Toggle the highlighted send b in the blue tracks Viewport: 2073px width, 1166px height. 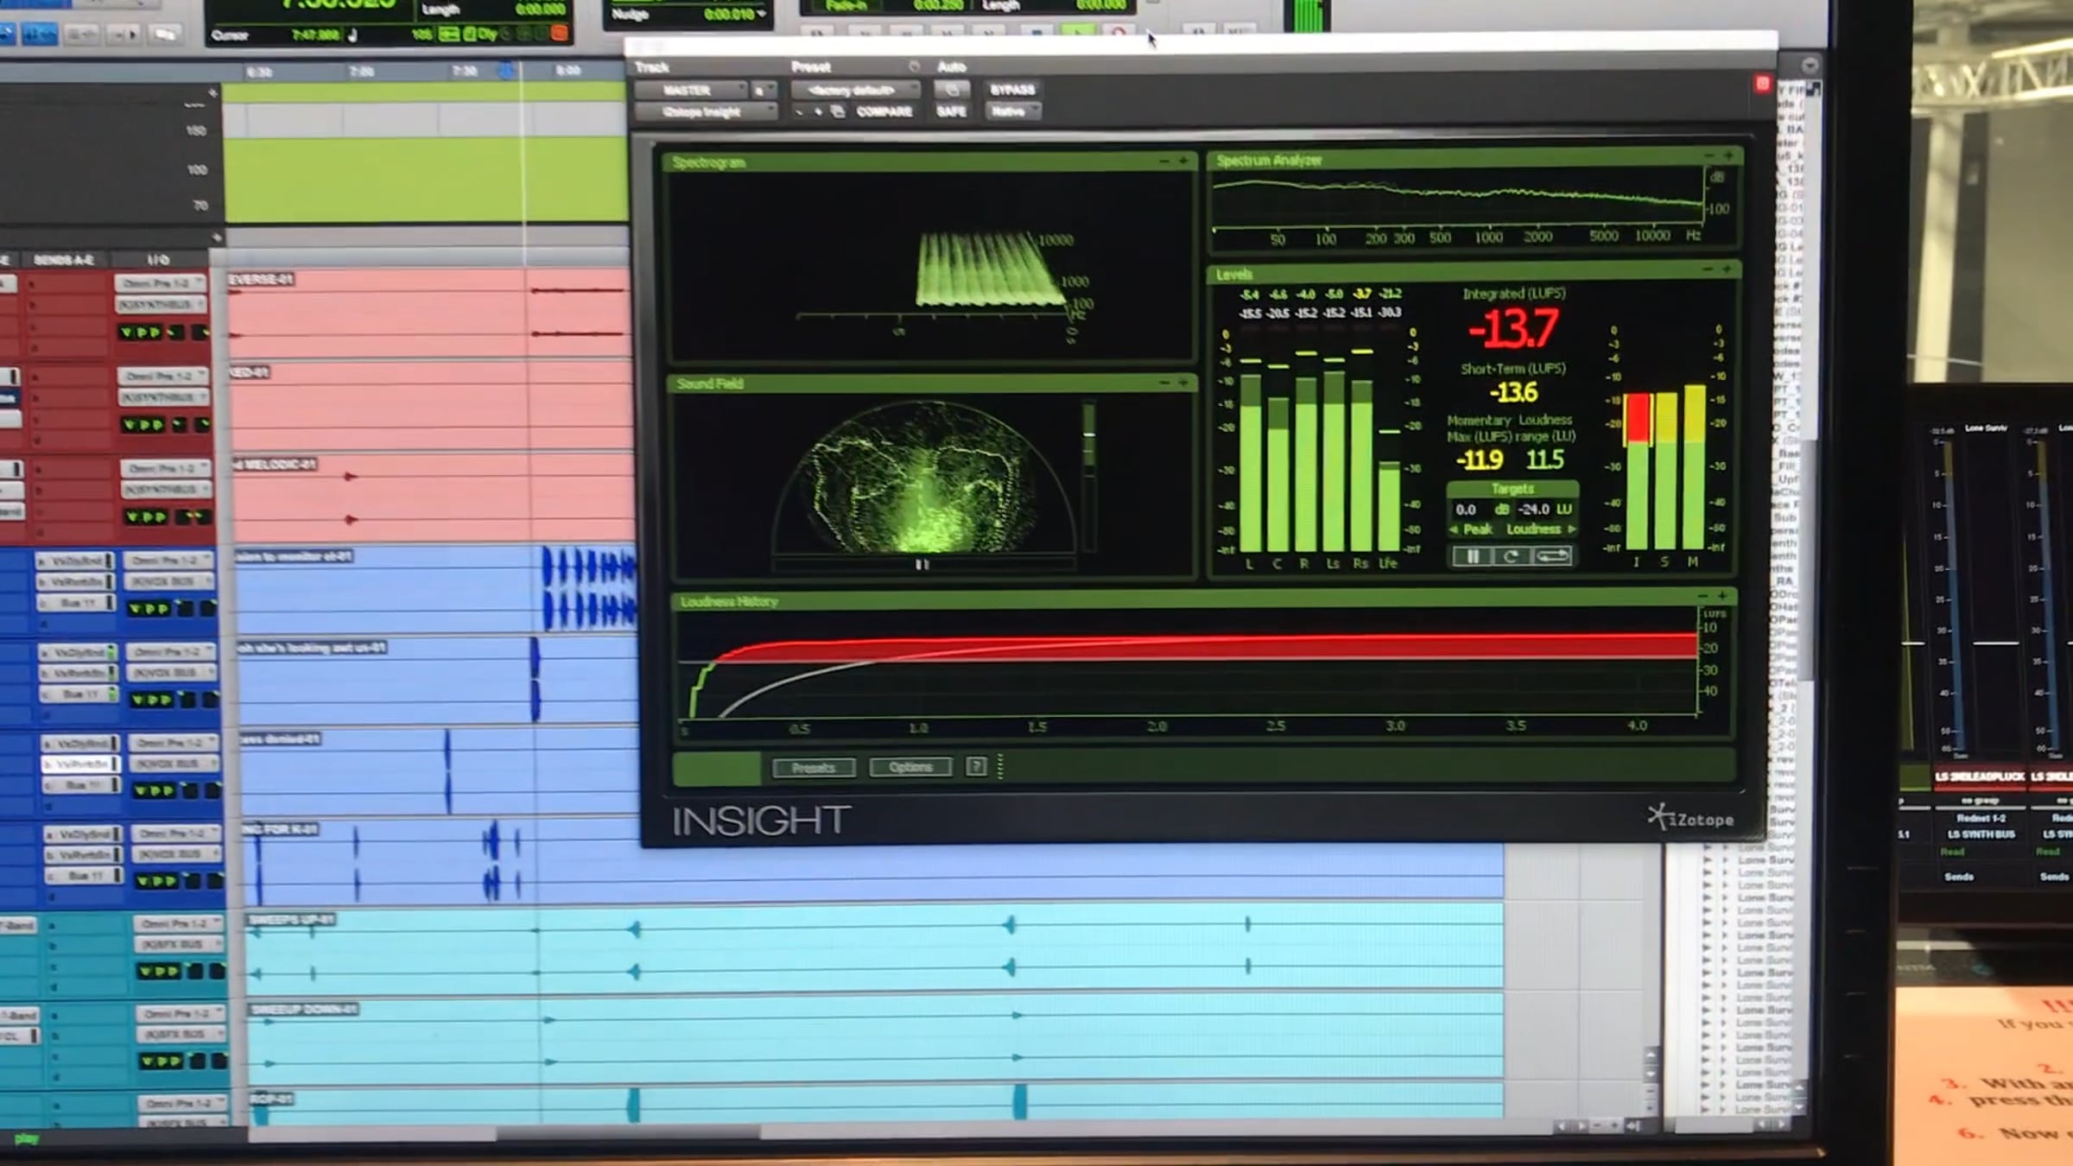click(x=80, y=764)
